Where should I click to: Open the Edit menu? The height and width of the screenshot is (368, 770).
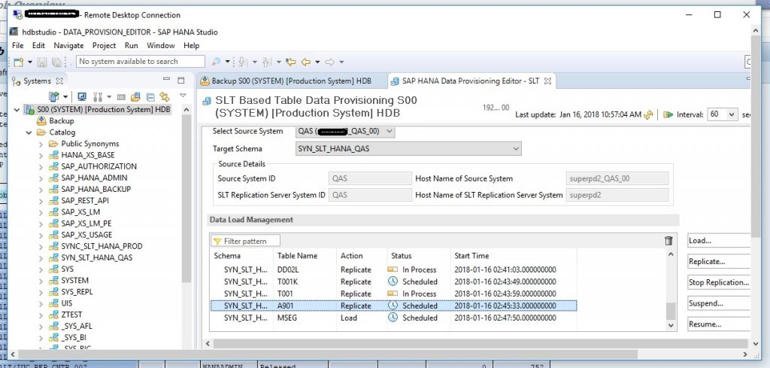pyautogui.click(x=38, y=45)
